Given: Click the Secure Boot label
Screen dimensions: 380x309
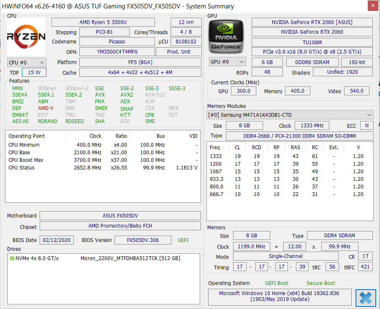Looking at the screenshot, I should pos(320,283).
